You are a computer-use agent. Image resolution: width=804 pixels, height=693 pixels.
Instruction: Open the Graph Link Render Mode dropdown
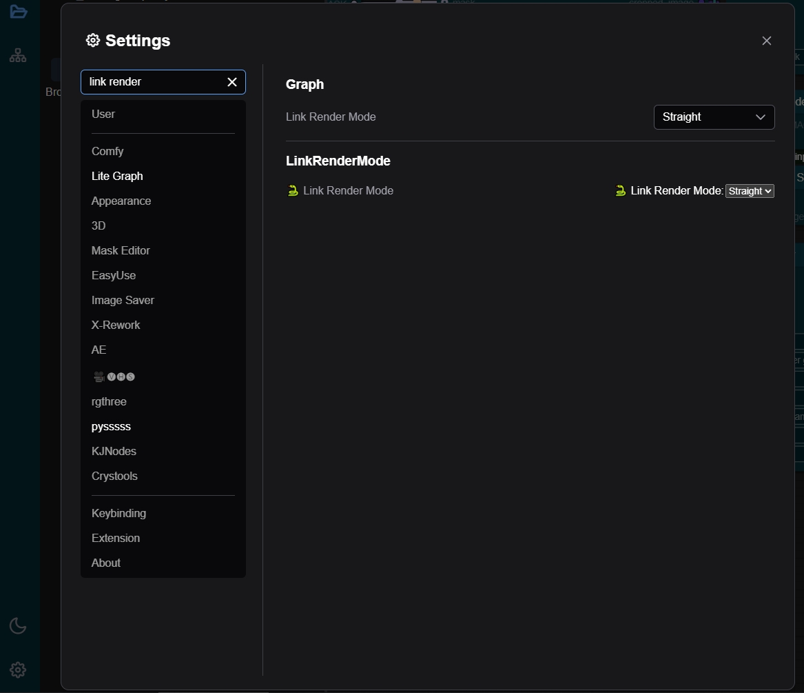[x=714, y=117]
